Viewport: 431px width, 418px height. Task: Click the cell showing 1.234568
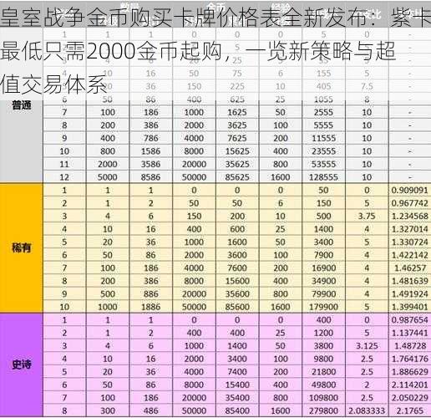click(x=409, y=216)
